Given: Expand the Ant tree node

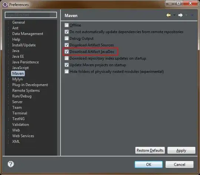Looking at the screenshot, I should pyautogui.click(x=9, y=28).
